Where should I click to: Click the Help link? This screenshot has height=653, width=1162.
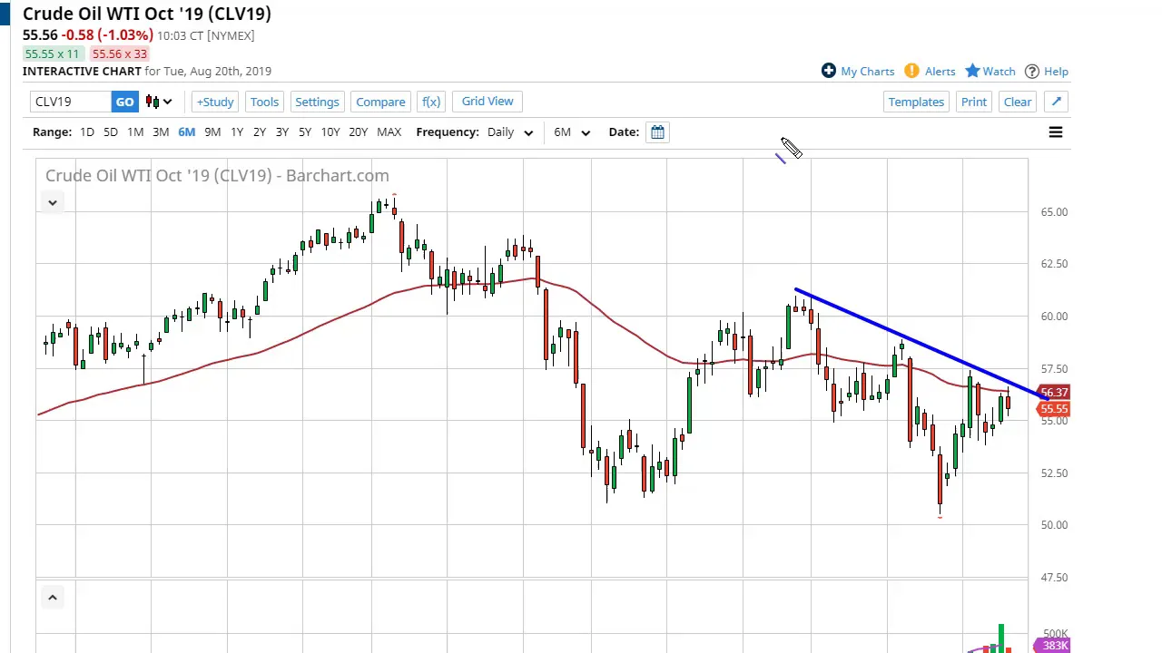pyautogui.click(x=1056, y=71)
